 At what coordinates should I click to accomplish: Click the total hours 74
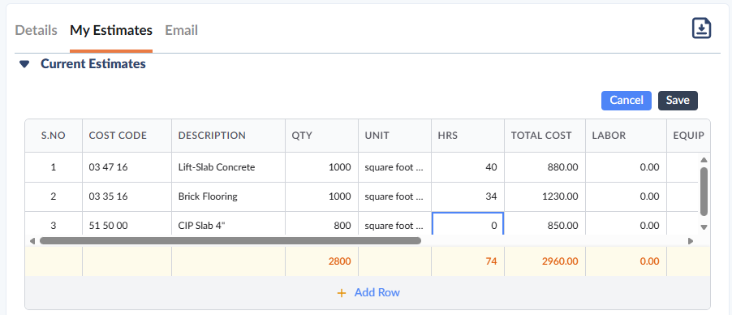point(491,261)
